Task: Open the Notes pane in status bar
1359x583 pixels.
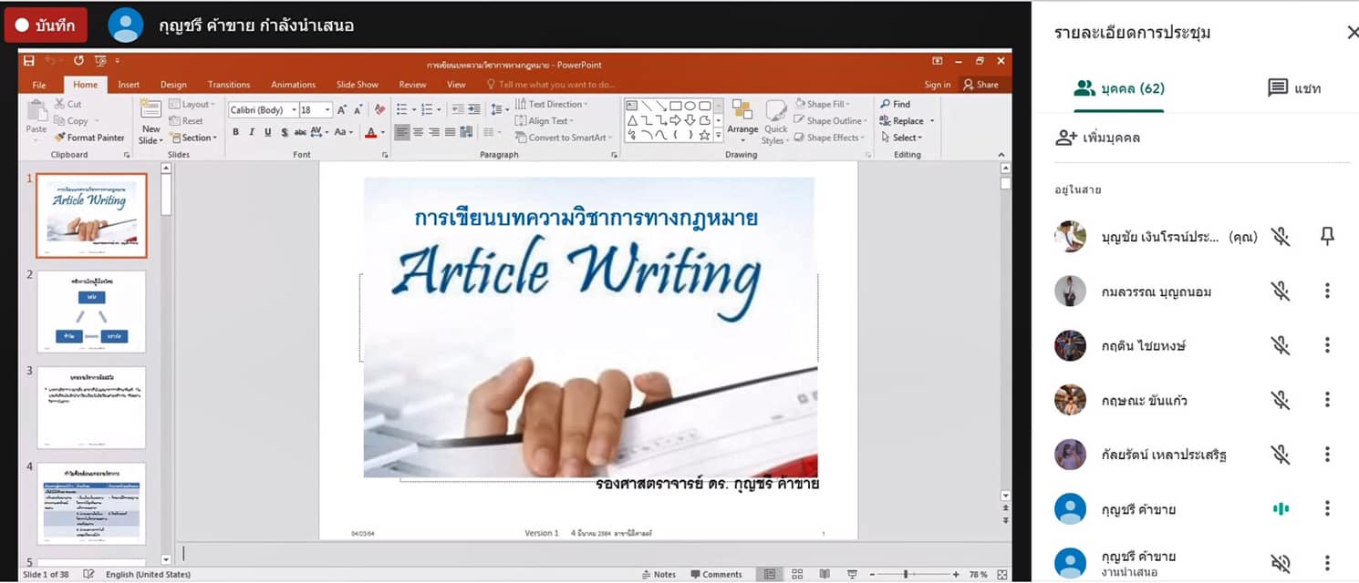Action: (659, 575)
